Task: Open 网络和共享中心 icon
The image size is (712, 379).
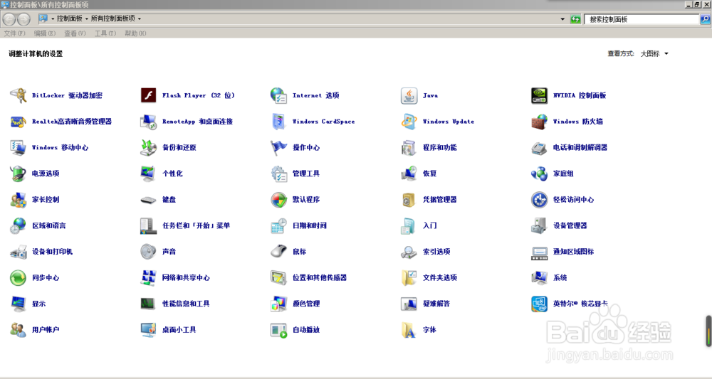Action: point(148,278)
